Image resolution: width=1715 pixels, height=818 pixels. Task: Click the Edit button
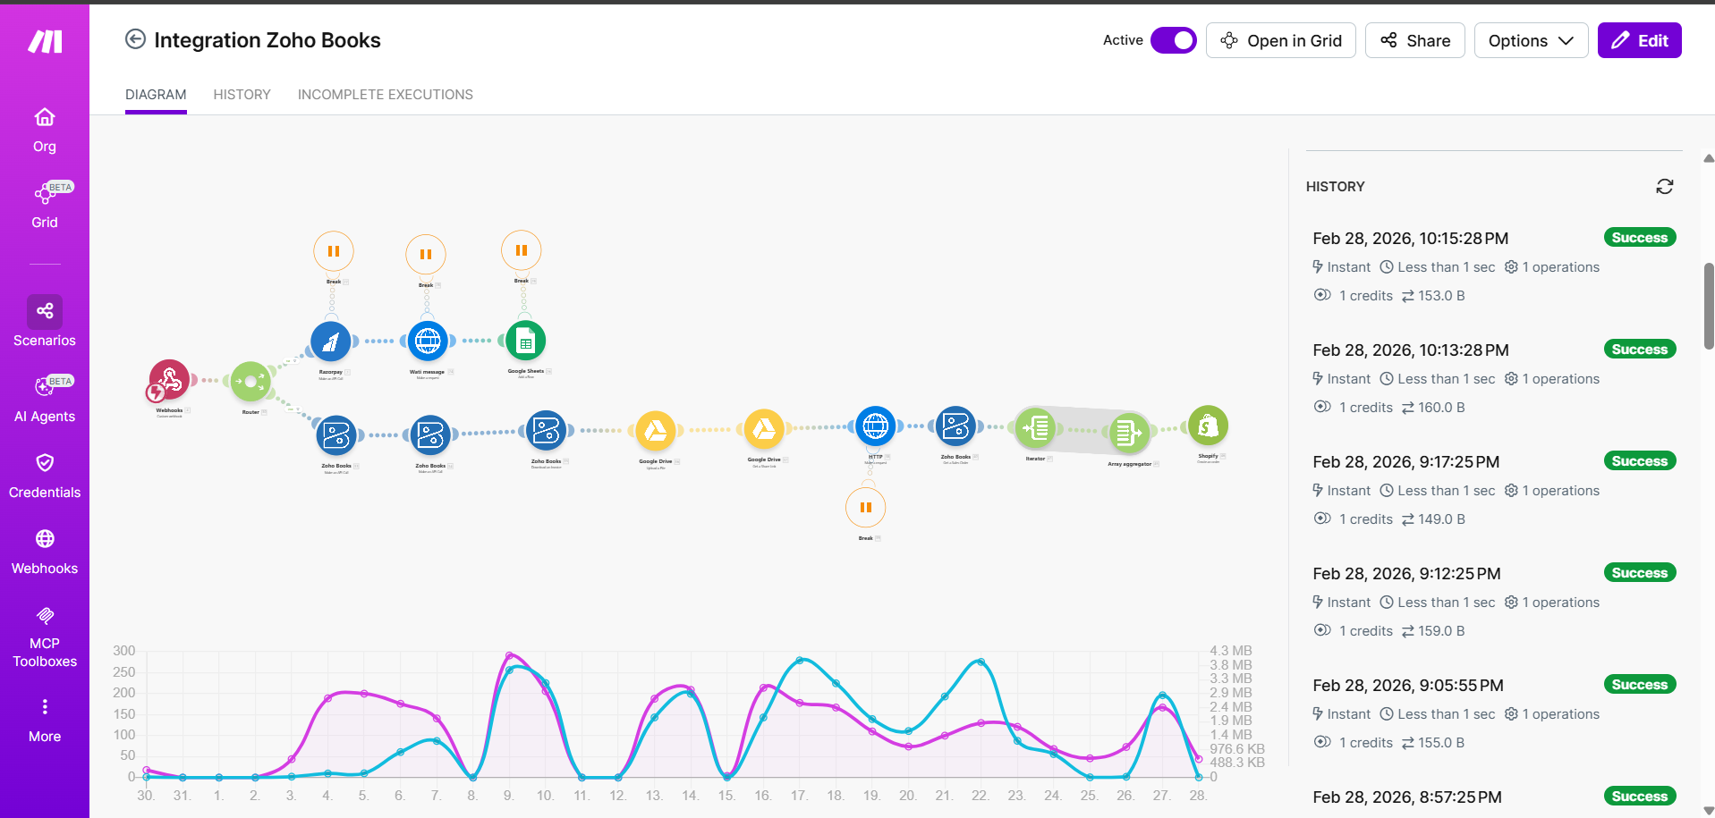(1640, 40)
